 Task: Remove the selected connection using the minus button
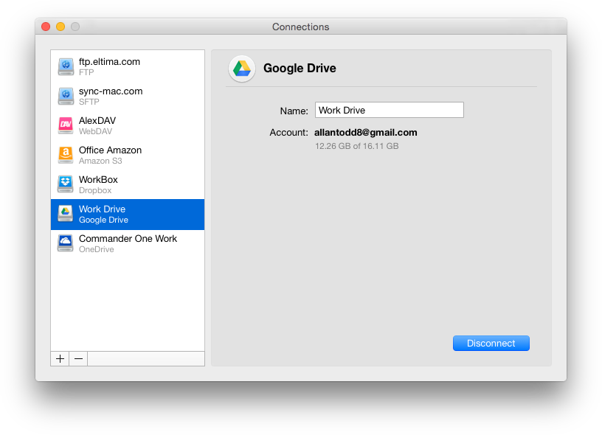click(78, 358)
